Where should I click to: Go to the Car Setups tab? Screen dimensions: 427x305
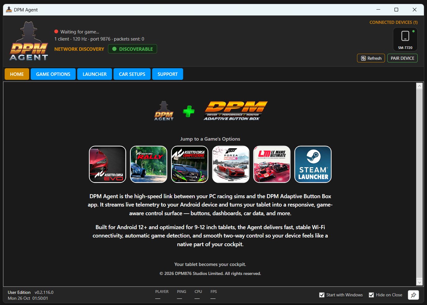coord(132,74)
